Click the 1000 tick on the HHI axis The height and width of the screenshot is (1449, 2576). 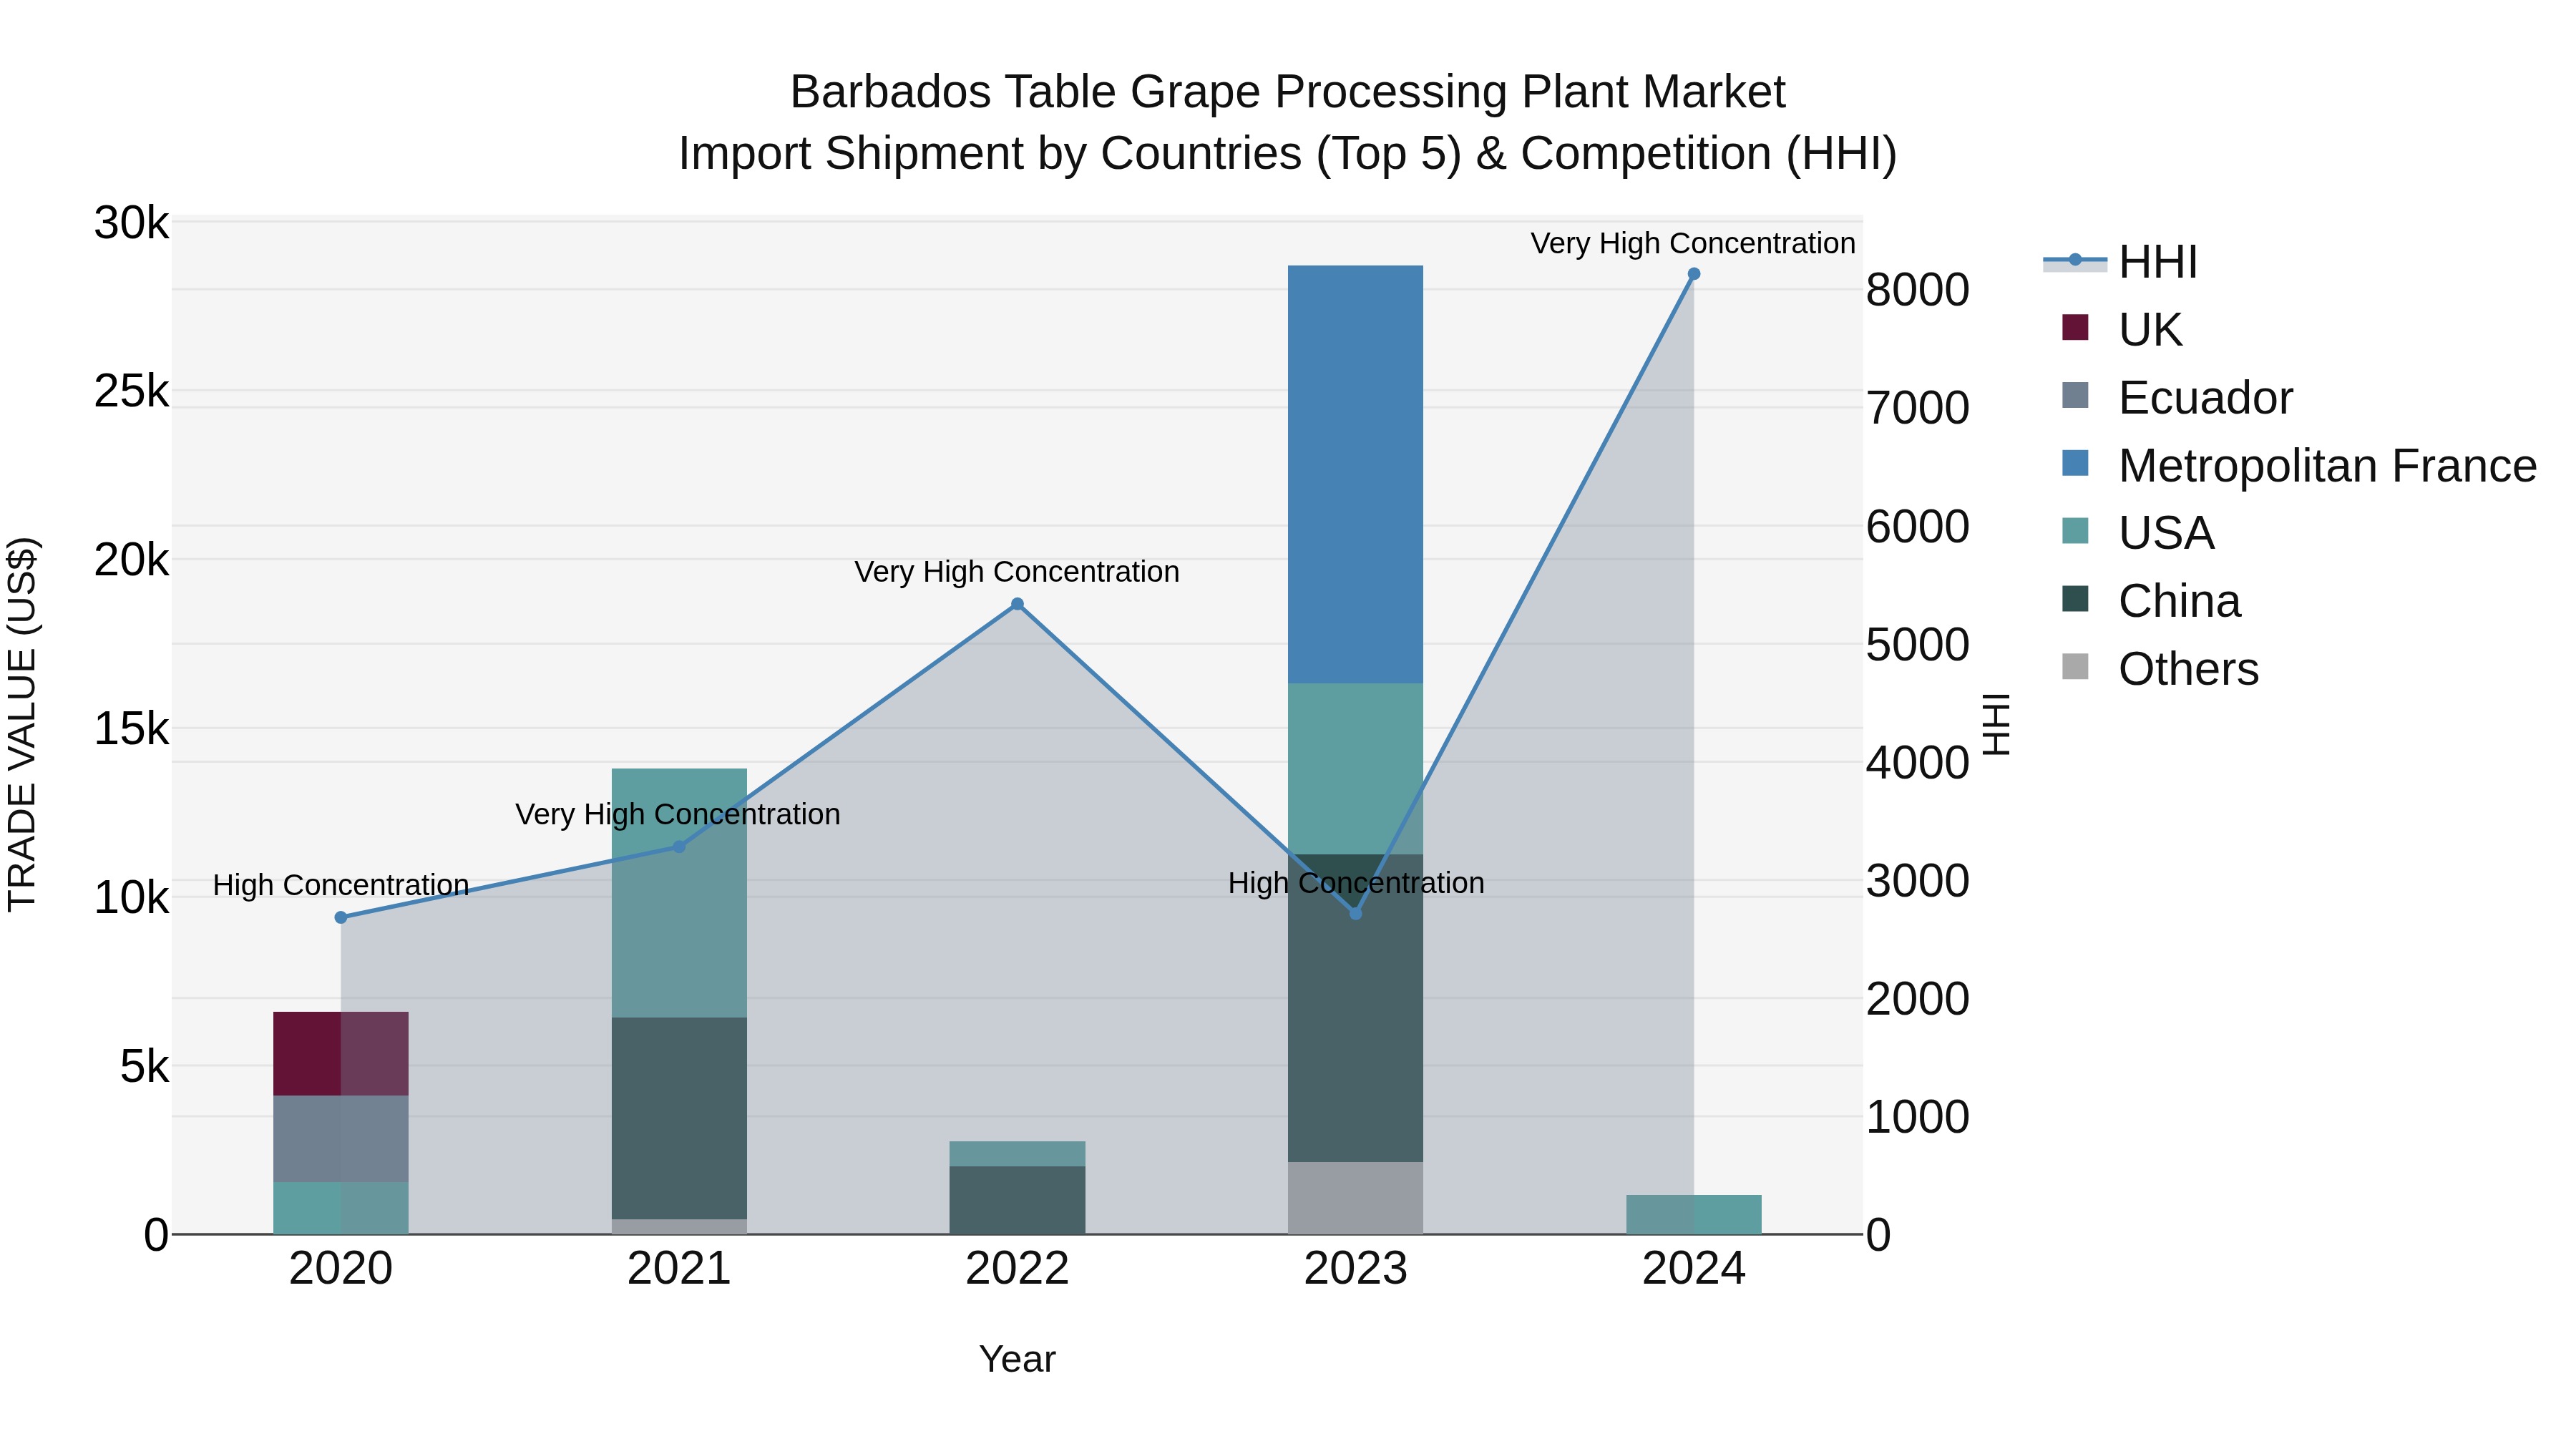click(x=1918, y=1117)
